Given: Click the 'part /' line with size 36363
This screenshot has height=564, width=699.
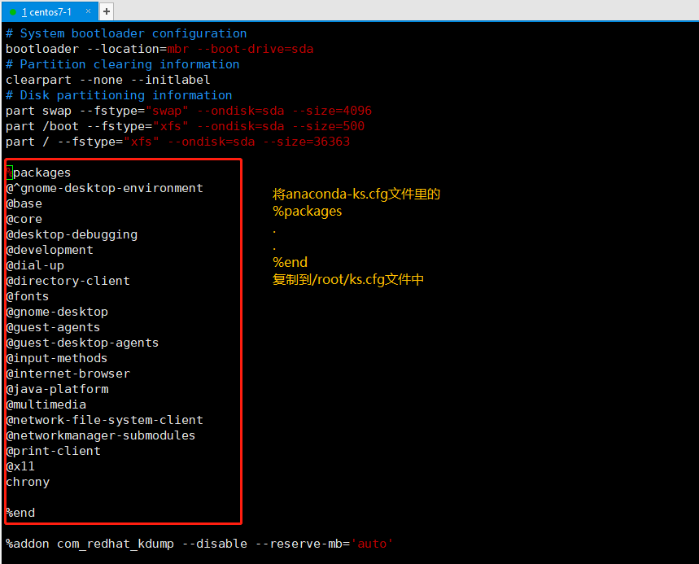Looking at the screenshot, I should click(178, 142).
